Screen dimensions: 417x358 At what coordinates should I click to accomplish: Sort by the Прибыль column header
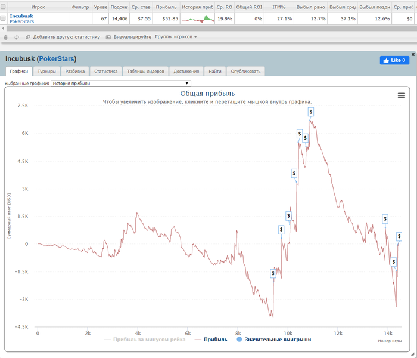tap(166, 7)
